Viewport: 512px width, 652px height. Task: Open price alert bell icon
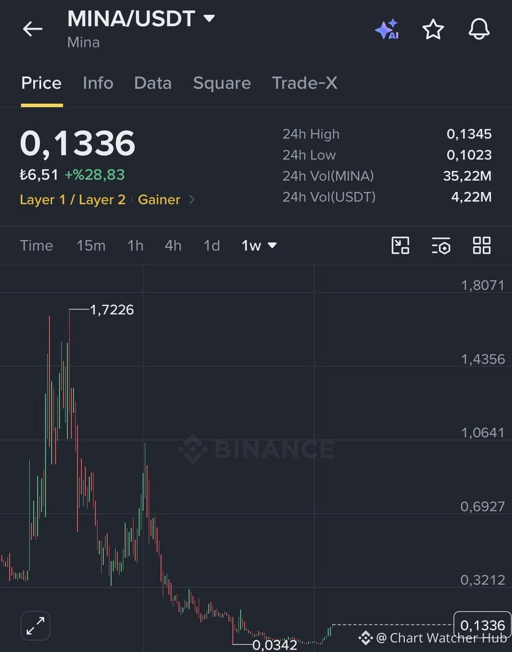click(x=479, y=29)
